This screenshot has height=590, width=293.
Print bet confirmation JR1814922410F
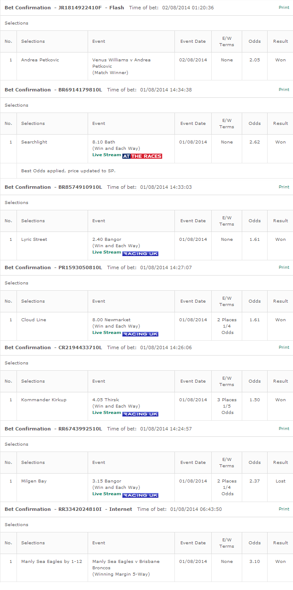pos(284,8)
